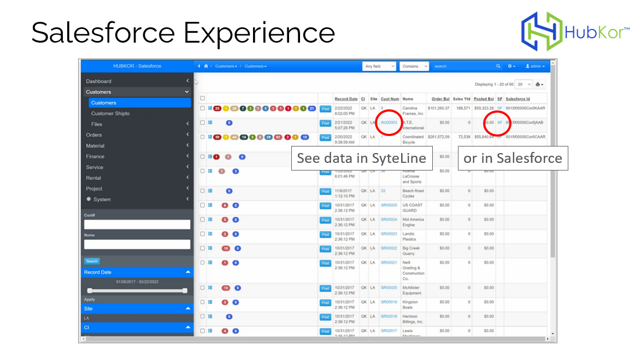Click the grid detail icon on the Carolina Frames row
This screenshot has width=635, height=358.
[211, 109]
